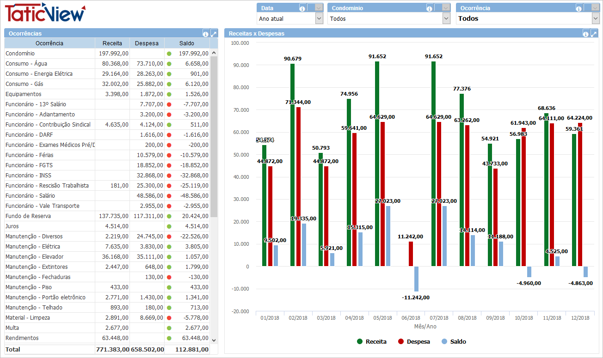Click the table scrollbar down arrow
This screenshot has height=358, width=603.
[214, 340]
